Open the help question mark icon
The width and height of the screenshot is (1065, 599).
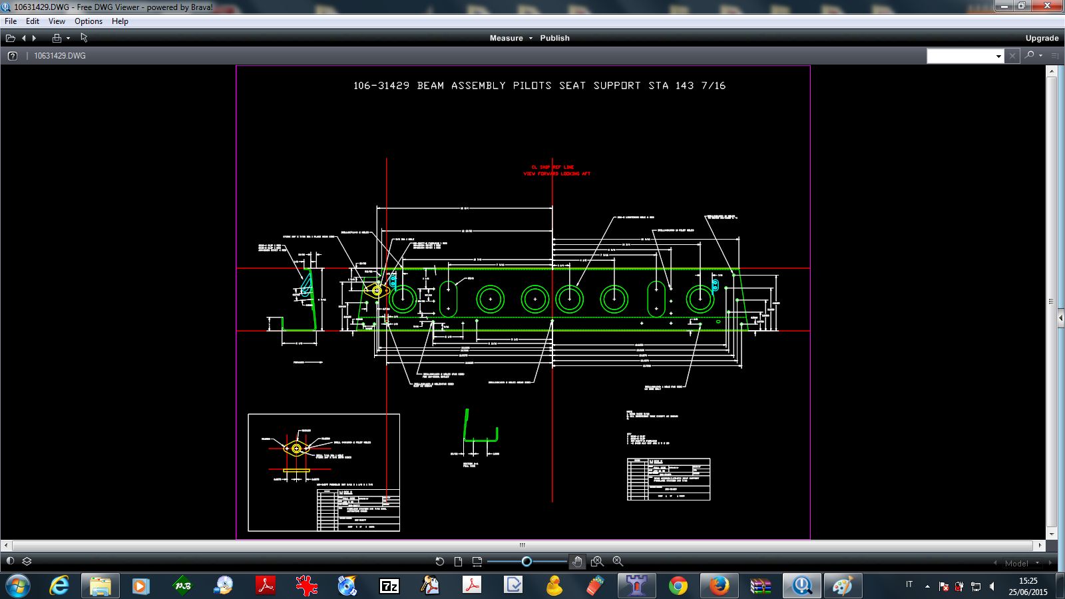(x=12, y=56)
